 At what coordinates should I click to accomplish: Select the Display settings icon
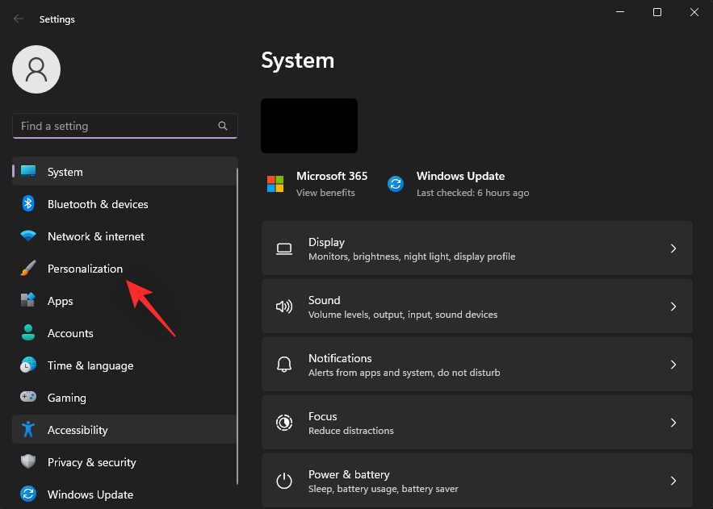[284, 248]
